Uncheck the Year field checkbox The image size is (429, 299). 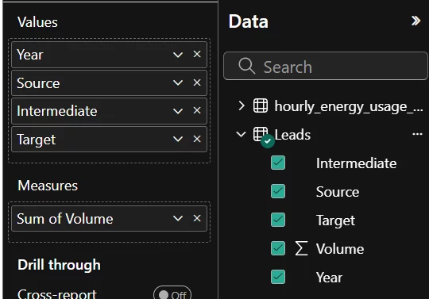(278, 277)
